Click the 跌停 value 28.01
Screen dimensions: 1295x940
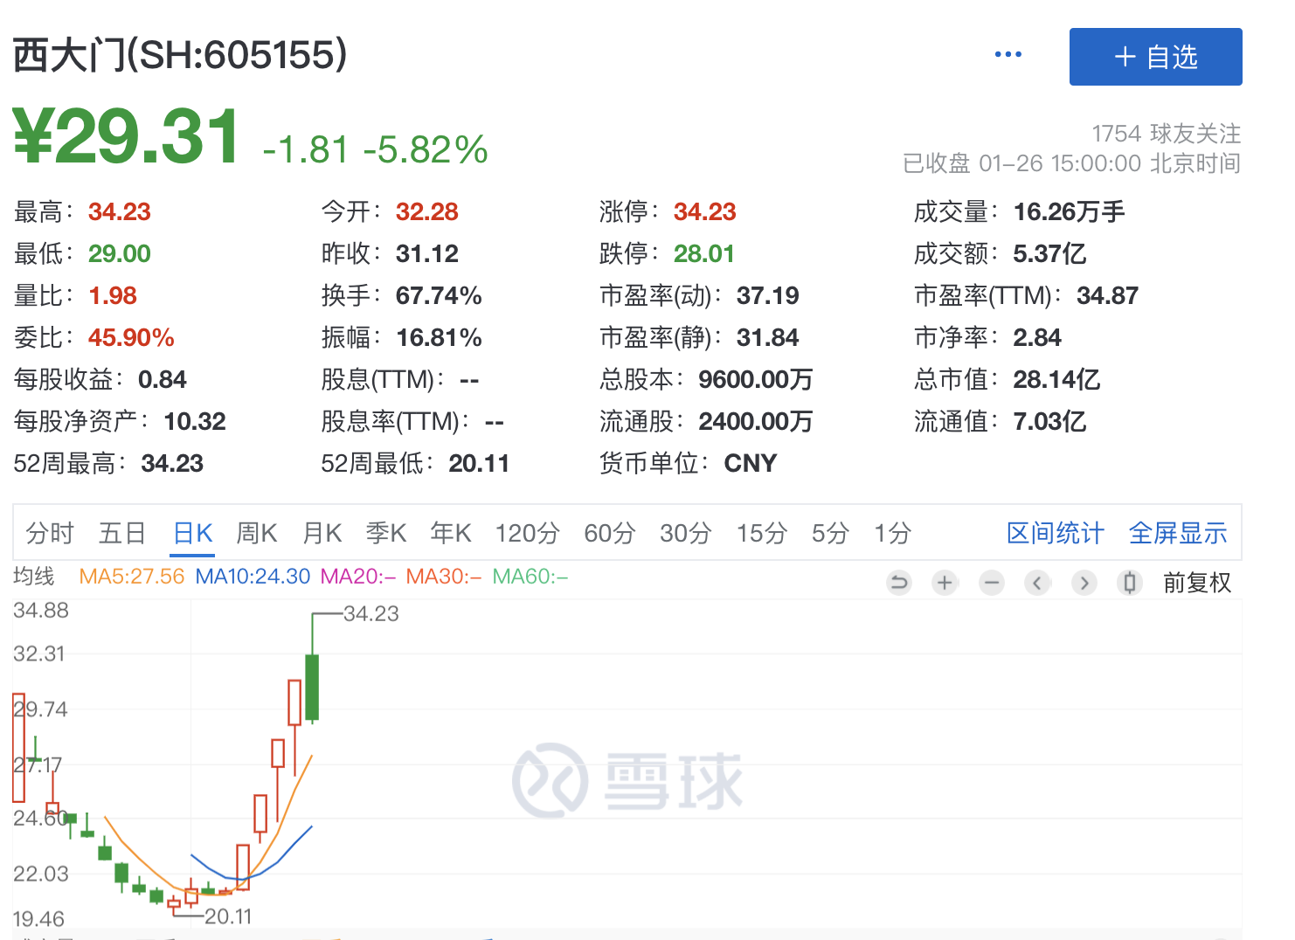point(704,253)
